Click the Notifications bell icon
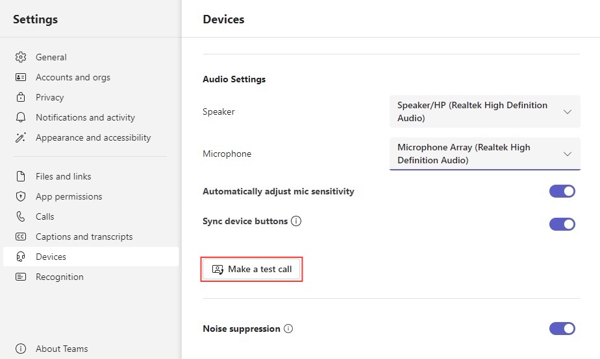Screen dimensions: 600x359 21,117
